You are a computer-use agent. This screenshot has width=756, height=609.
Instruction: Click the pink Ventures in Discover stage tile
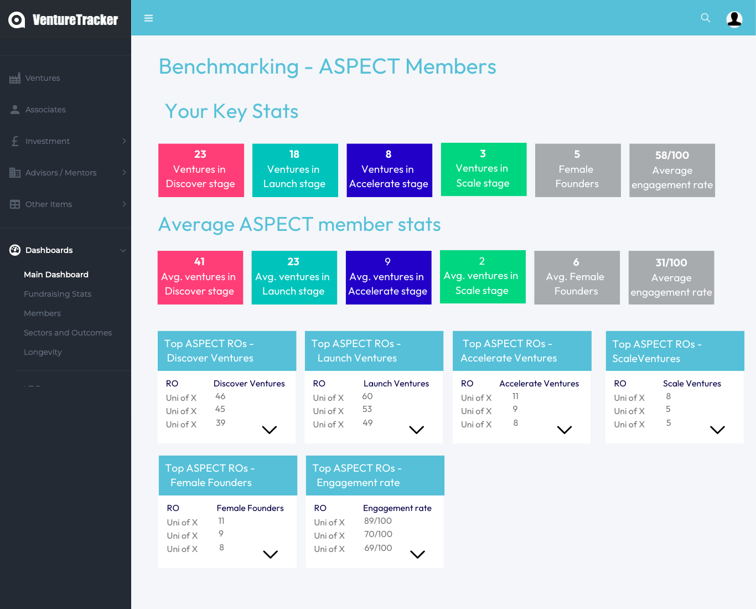click(201, 170)
